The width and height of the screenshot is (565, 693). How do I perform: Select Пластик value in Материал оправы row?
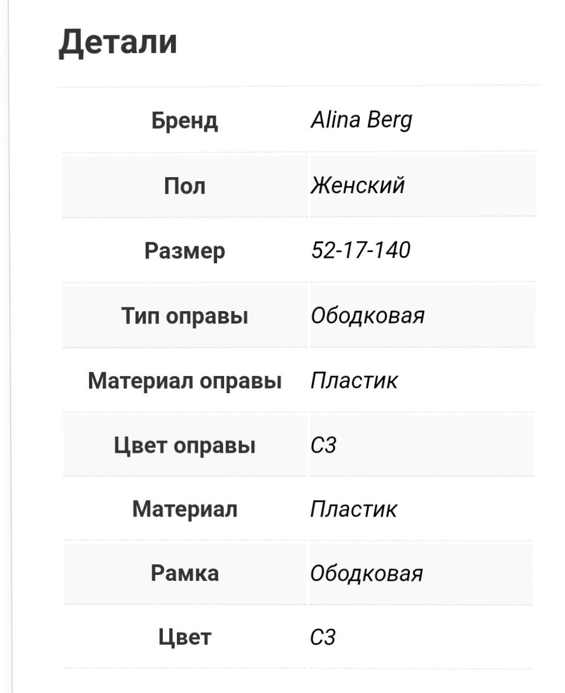(354, 381)
